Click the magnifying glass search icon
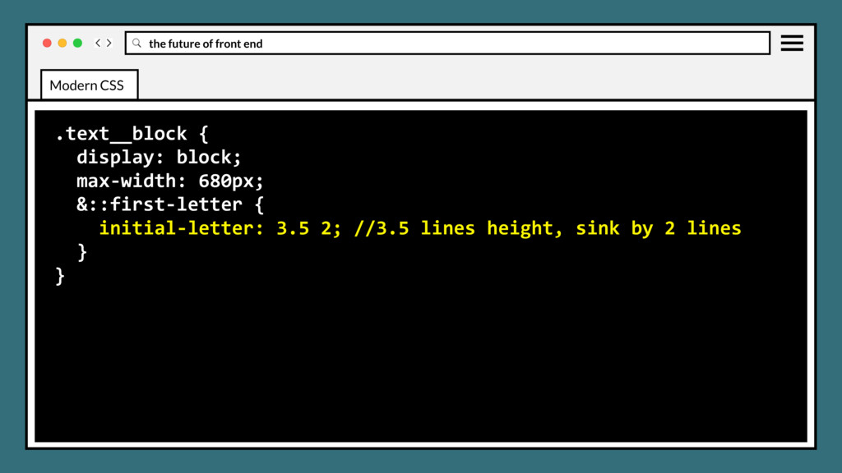 click(x=137, y=43)
